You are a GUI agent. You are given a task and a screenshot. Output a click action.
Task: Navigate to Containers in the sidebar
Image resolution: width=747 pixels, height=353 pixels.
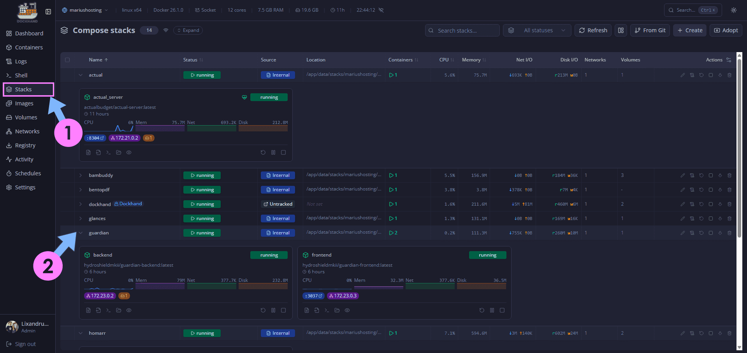[x=28, y=47]
